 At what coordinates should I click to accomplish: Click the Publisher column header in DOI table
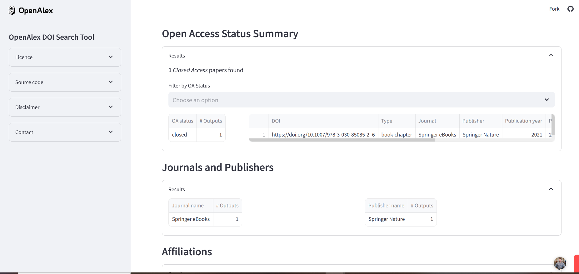point(481,121)
